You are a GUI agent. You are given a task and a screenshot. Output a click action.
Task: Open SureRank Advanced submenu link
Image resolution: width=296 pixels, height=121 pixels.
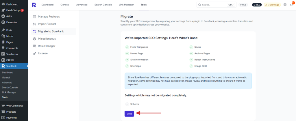coord(7,82)
